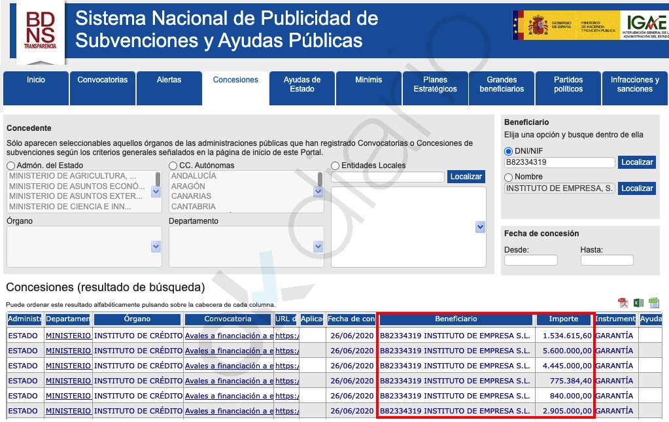Screen dimensions: 669x422
Task: Download results as CSV icon
Action: click(654, 302)
